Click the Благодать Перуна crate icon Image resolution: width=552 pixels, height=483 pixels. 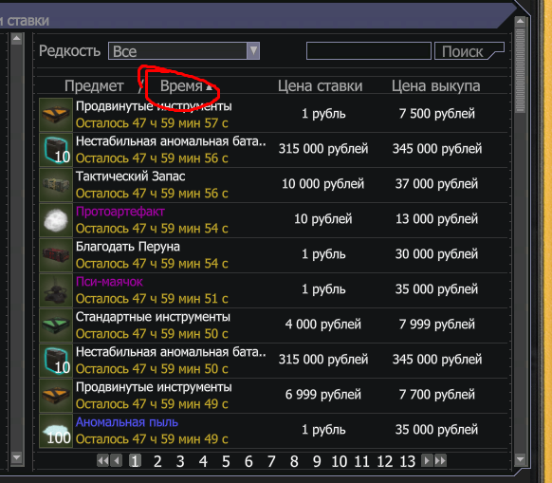click(x=56, y=255)
